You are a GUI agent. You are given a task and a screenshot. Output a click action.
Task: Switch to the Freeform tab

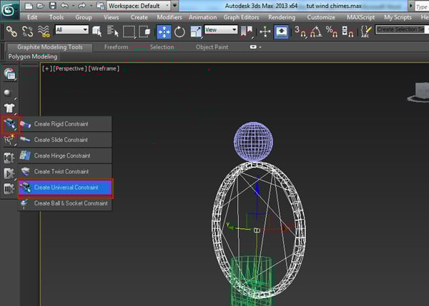pyautogui.click(x=116, y=47)
